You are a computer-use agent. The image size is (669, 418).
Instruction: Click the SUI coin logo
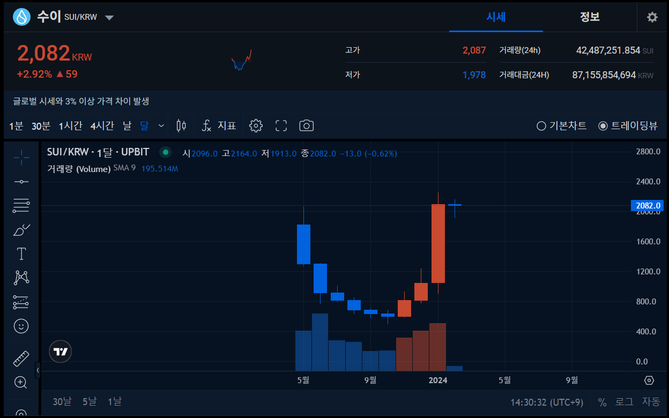pyautogui.click(x=22, y=17)
